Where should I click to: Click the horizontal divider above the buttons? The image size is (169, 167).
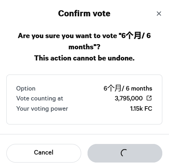tap(84, 134)
